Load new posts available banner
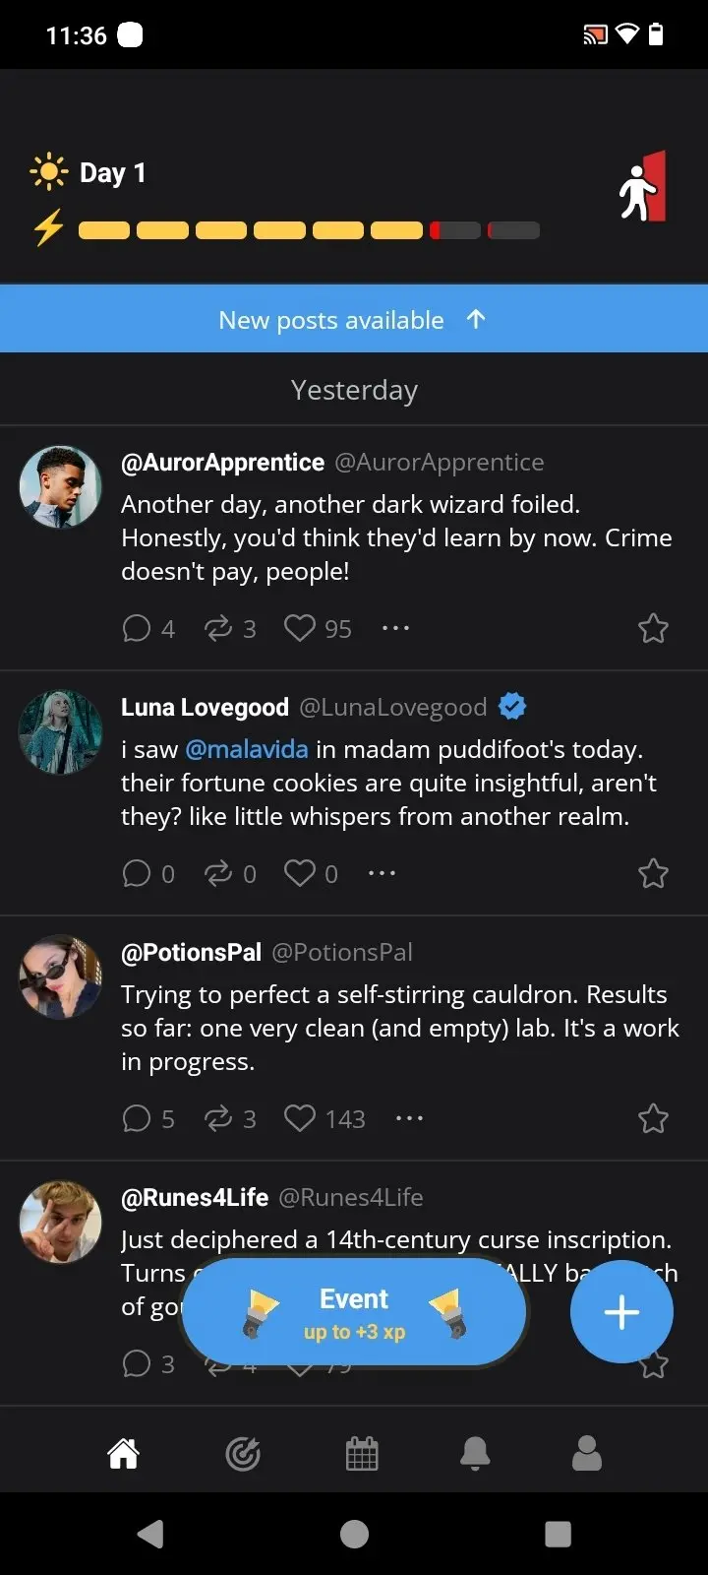The width and height of the screenshot is (708, 1575). click(x=354, y=319)
